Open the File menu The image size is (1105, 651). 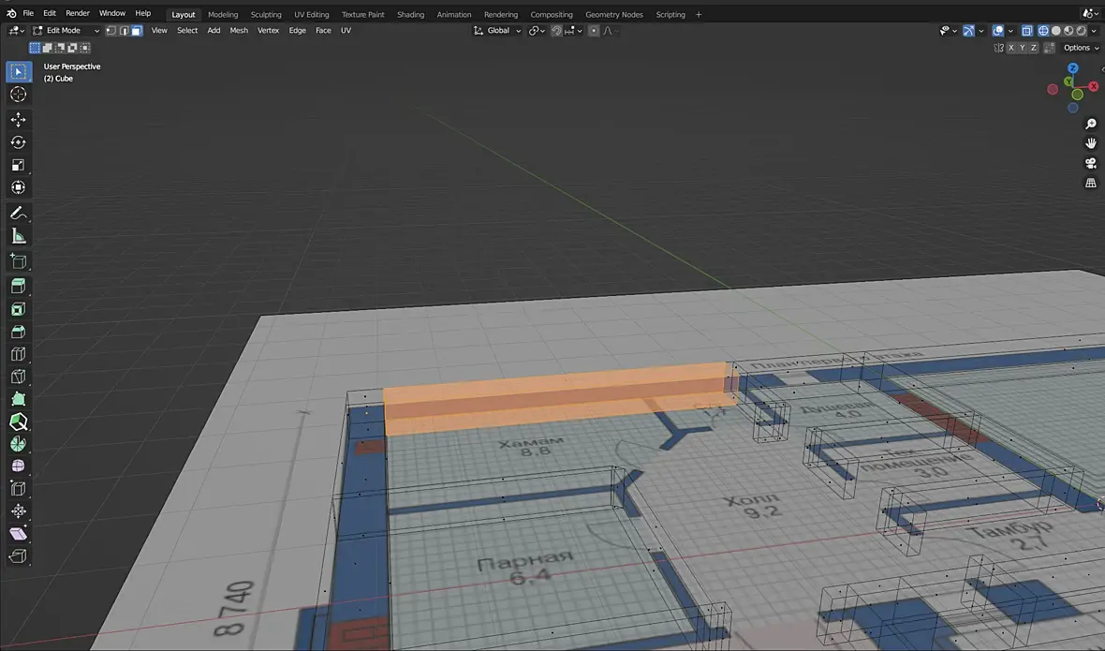pyautogui.click(x=28, y=13)
